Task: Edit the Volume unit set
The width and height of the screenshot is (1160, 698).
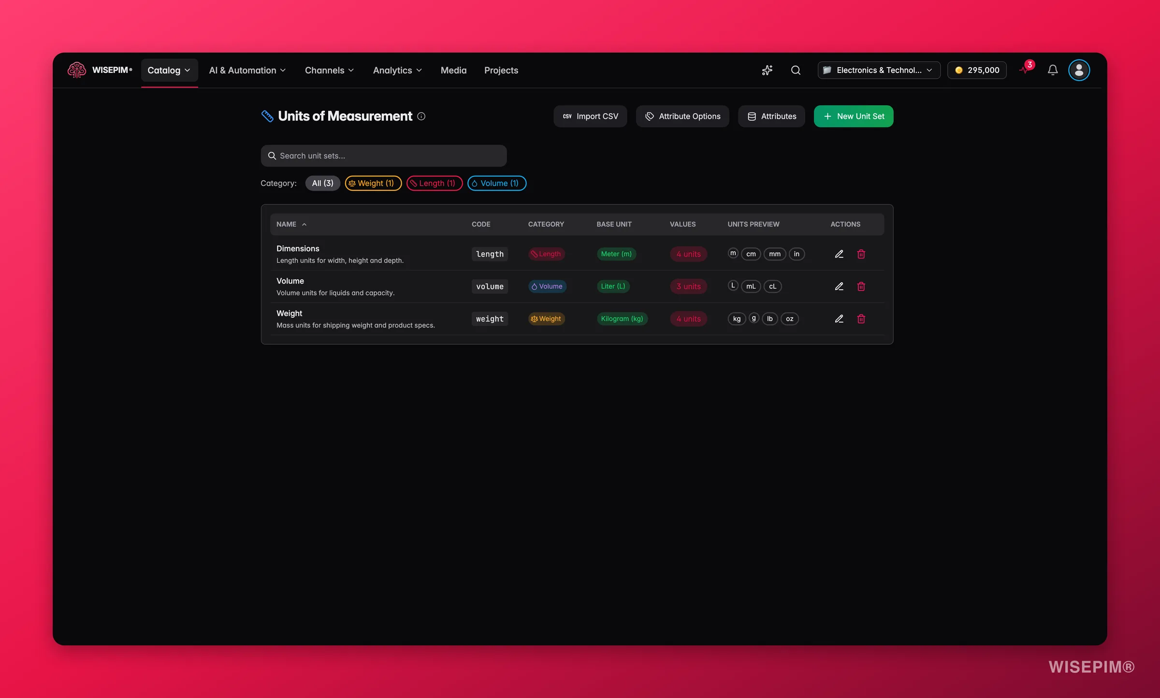Action: pyautogui.click(x=839, y=286)
